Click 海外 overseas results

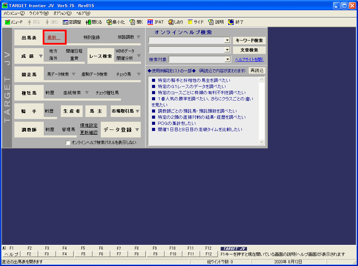pos(53,58)
